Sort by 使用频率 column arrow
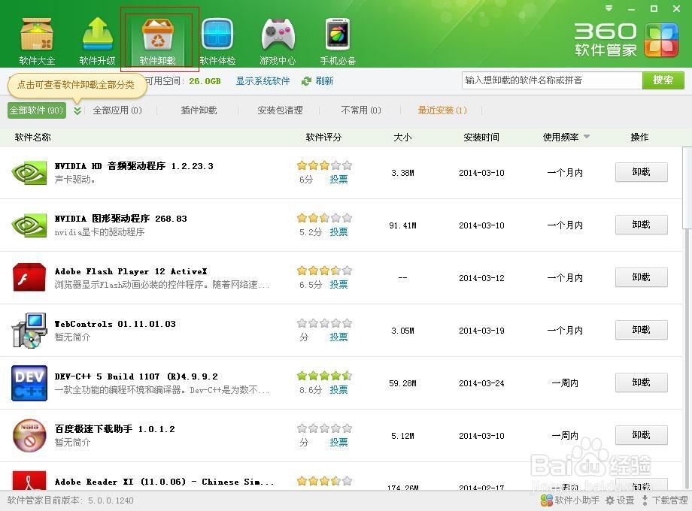The image size is (692, 511). point(587,137)
